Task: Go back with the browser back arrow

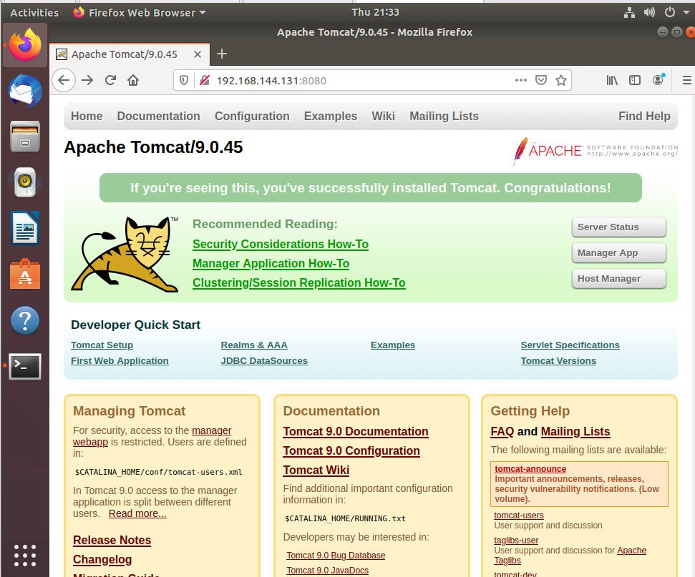Action: (64, 81)
